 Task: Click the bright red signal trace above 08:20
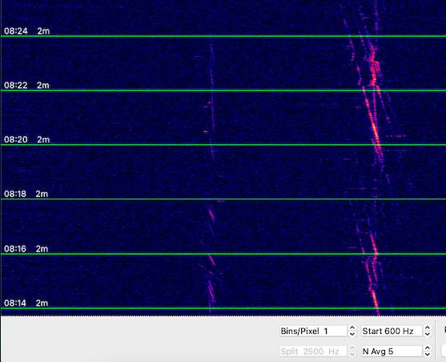click(x=375, y=130)
